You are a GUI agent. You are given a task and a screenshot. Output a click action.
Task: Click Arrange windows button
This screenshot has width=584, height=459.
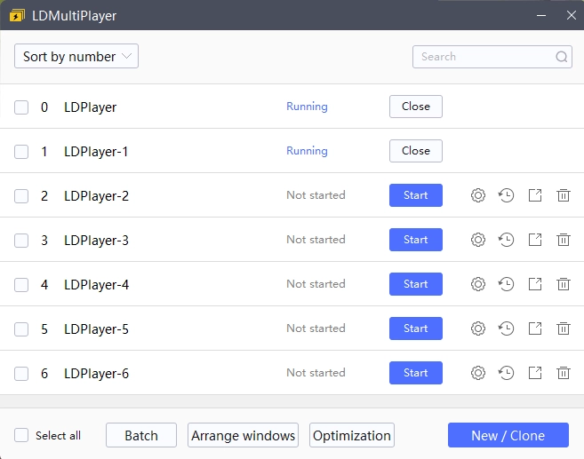[243, 435]
